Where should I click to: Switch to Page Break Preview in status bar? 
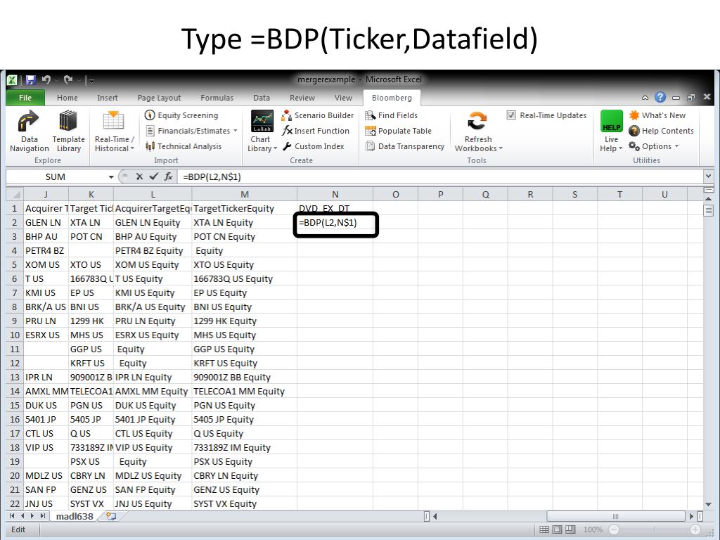pyautogui.click(x=570, y=529)
